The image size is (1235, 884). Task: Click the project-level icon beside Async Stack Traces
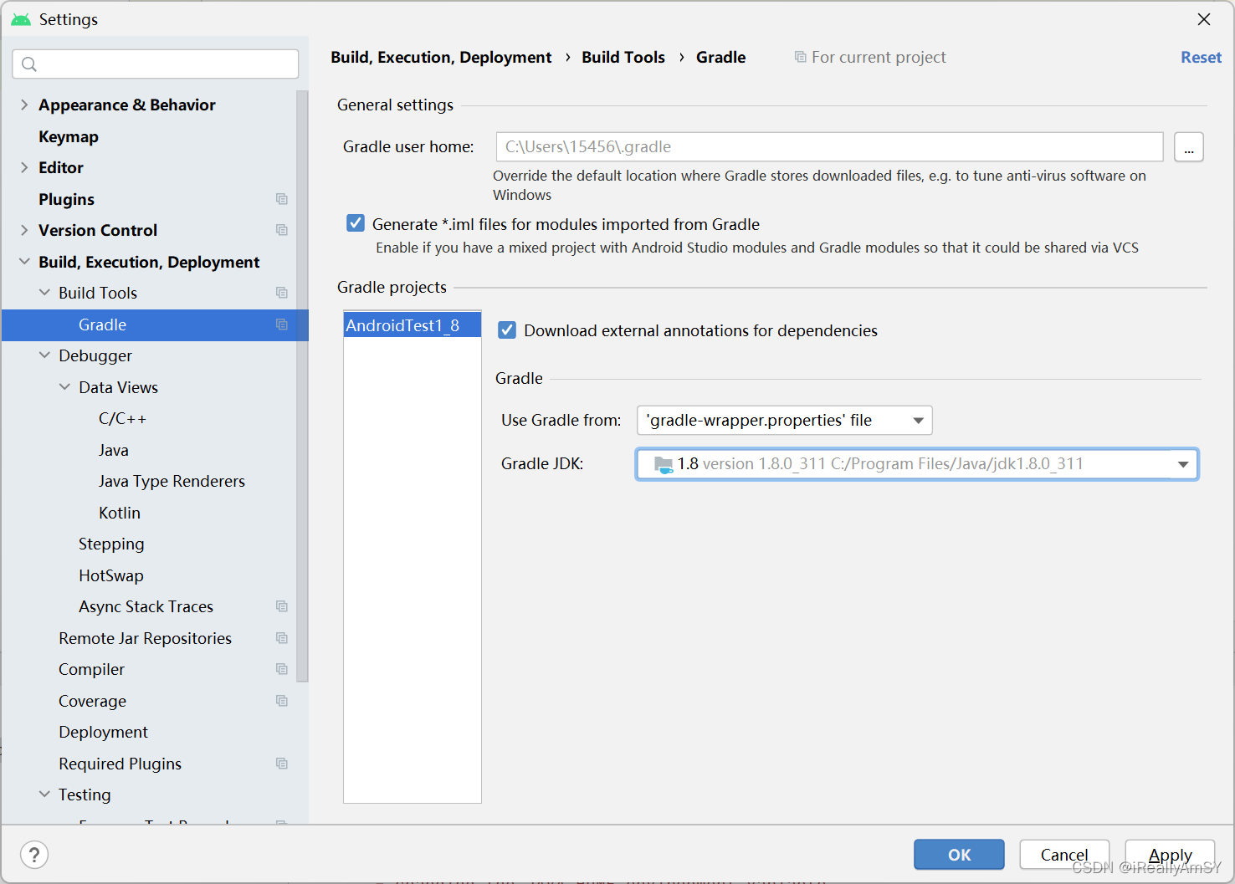(282, 606)
